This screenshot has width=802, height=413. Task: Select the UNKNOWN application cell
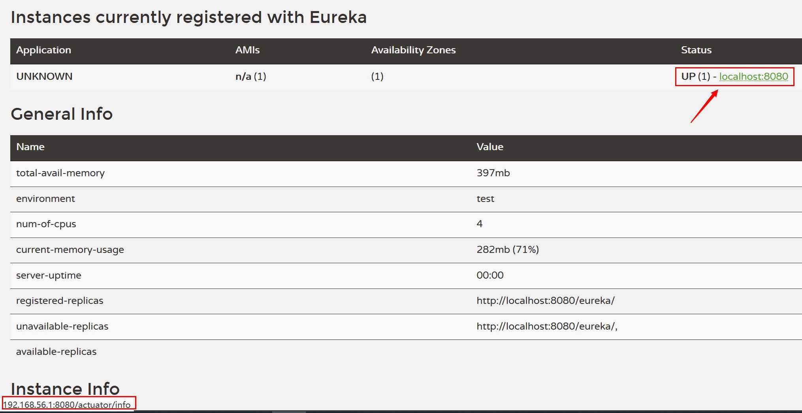click(44, 76)
